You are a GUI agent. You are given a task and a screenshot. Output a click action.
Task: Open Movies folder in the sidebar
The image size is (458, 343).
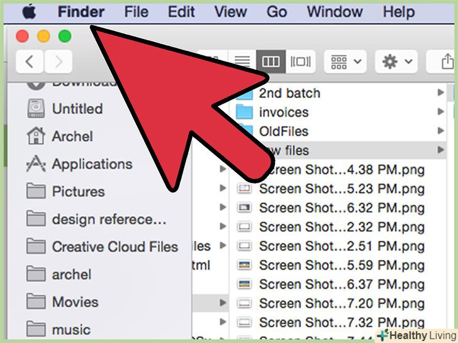tap(62, 302)
